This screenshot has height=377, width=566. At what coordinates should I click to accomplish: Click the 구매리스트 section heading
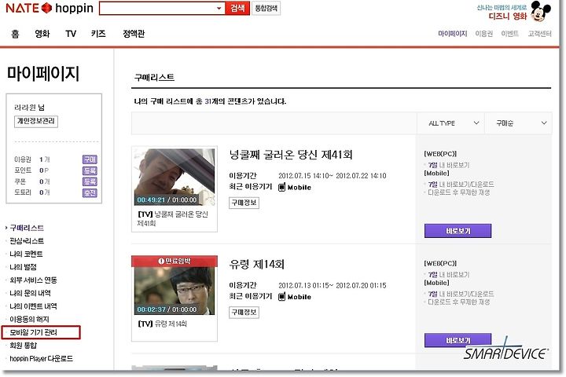pyautogui.click(x=154, y=78)
